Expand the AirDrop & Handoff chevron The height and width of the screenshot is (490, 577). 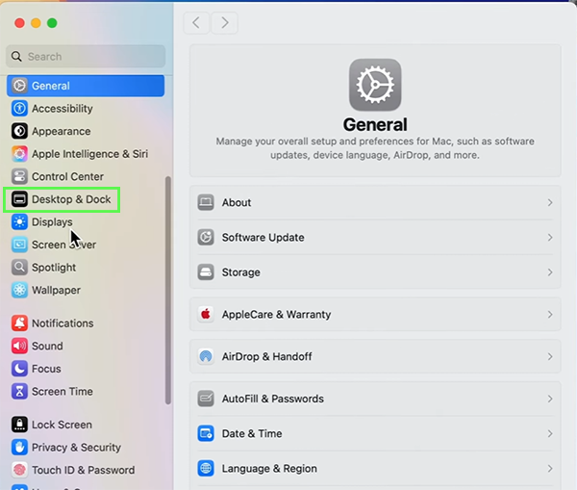click(x=550, y=356)
